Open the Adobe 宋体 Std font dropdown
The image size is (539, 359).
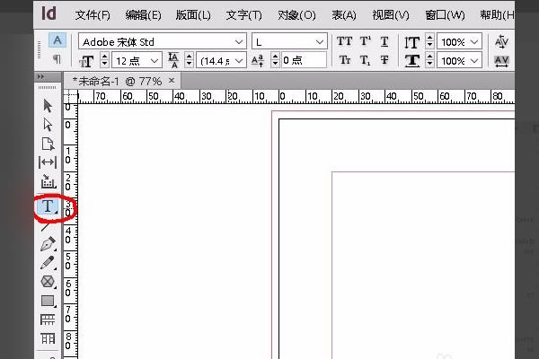pyautogui.click(x=239, y=42)
